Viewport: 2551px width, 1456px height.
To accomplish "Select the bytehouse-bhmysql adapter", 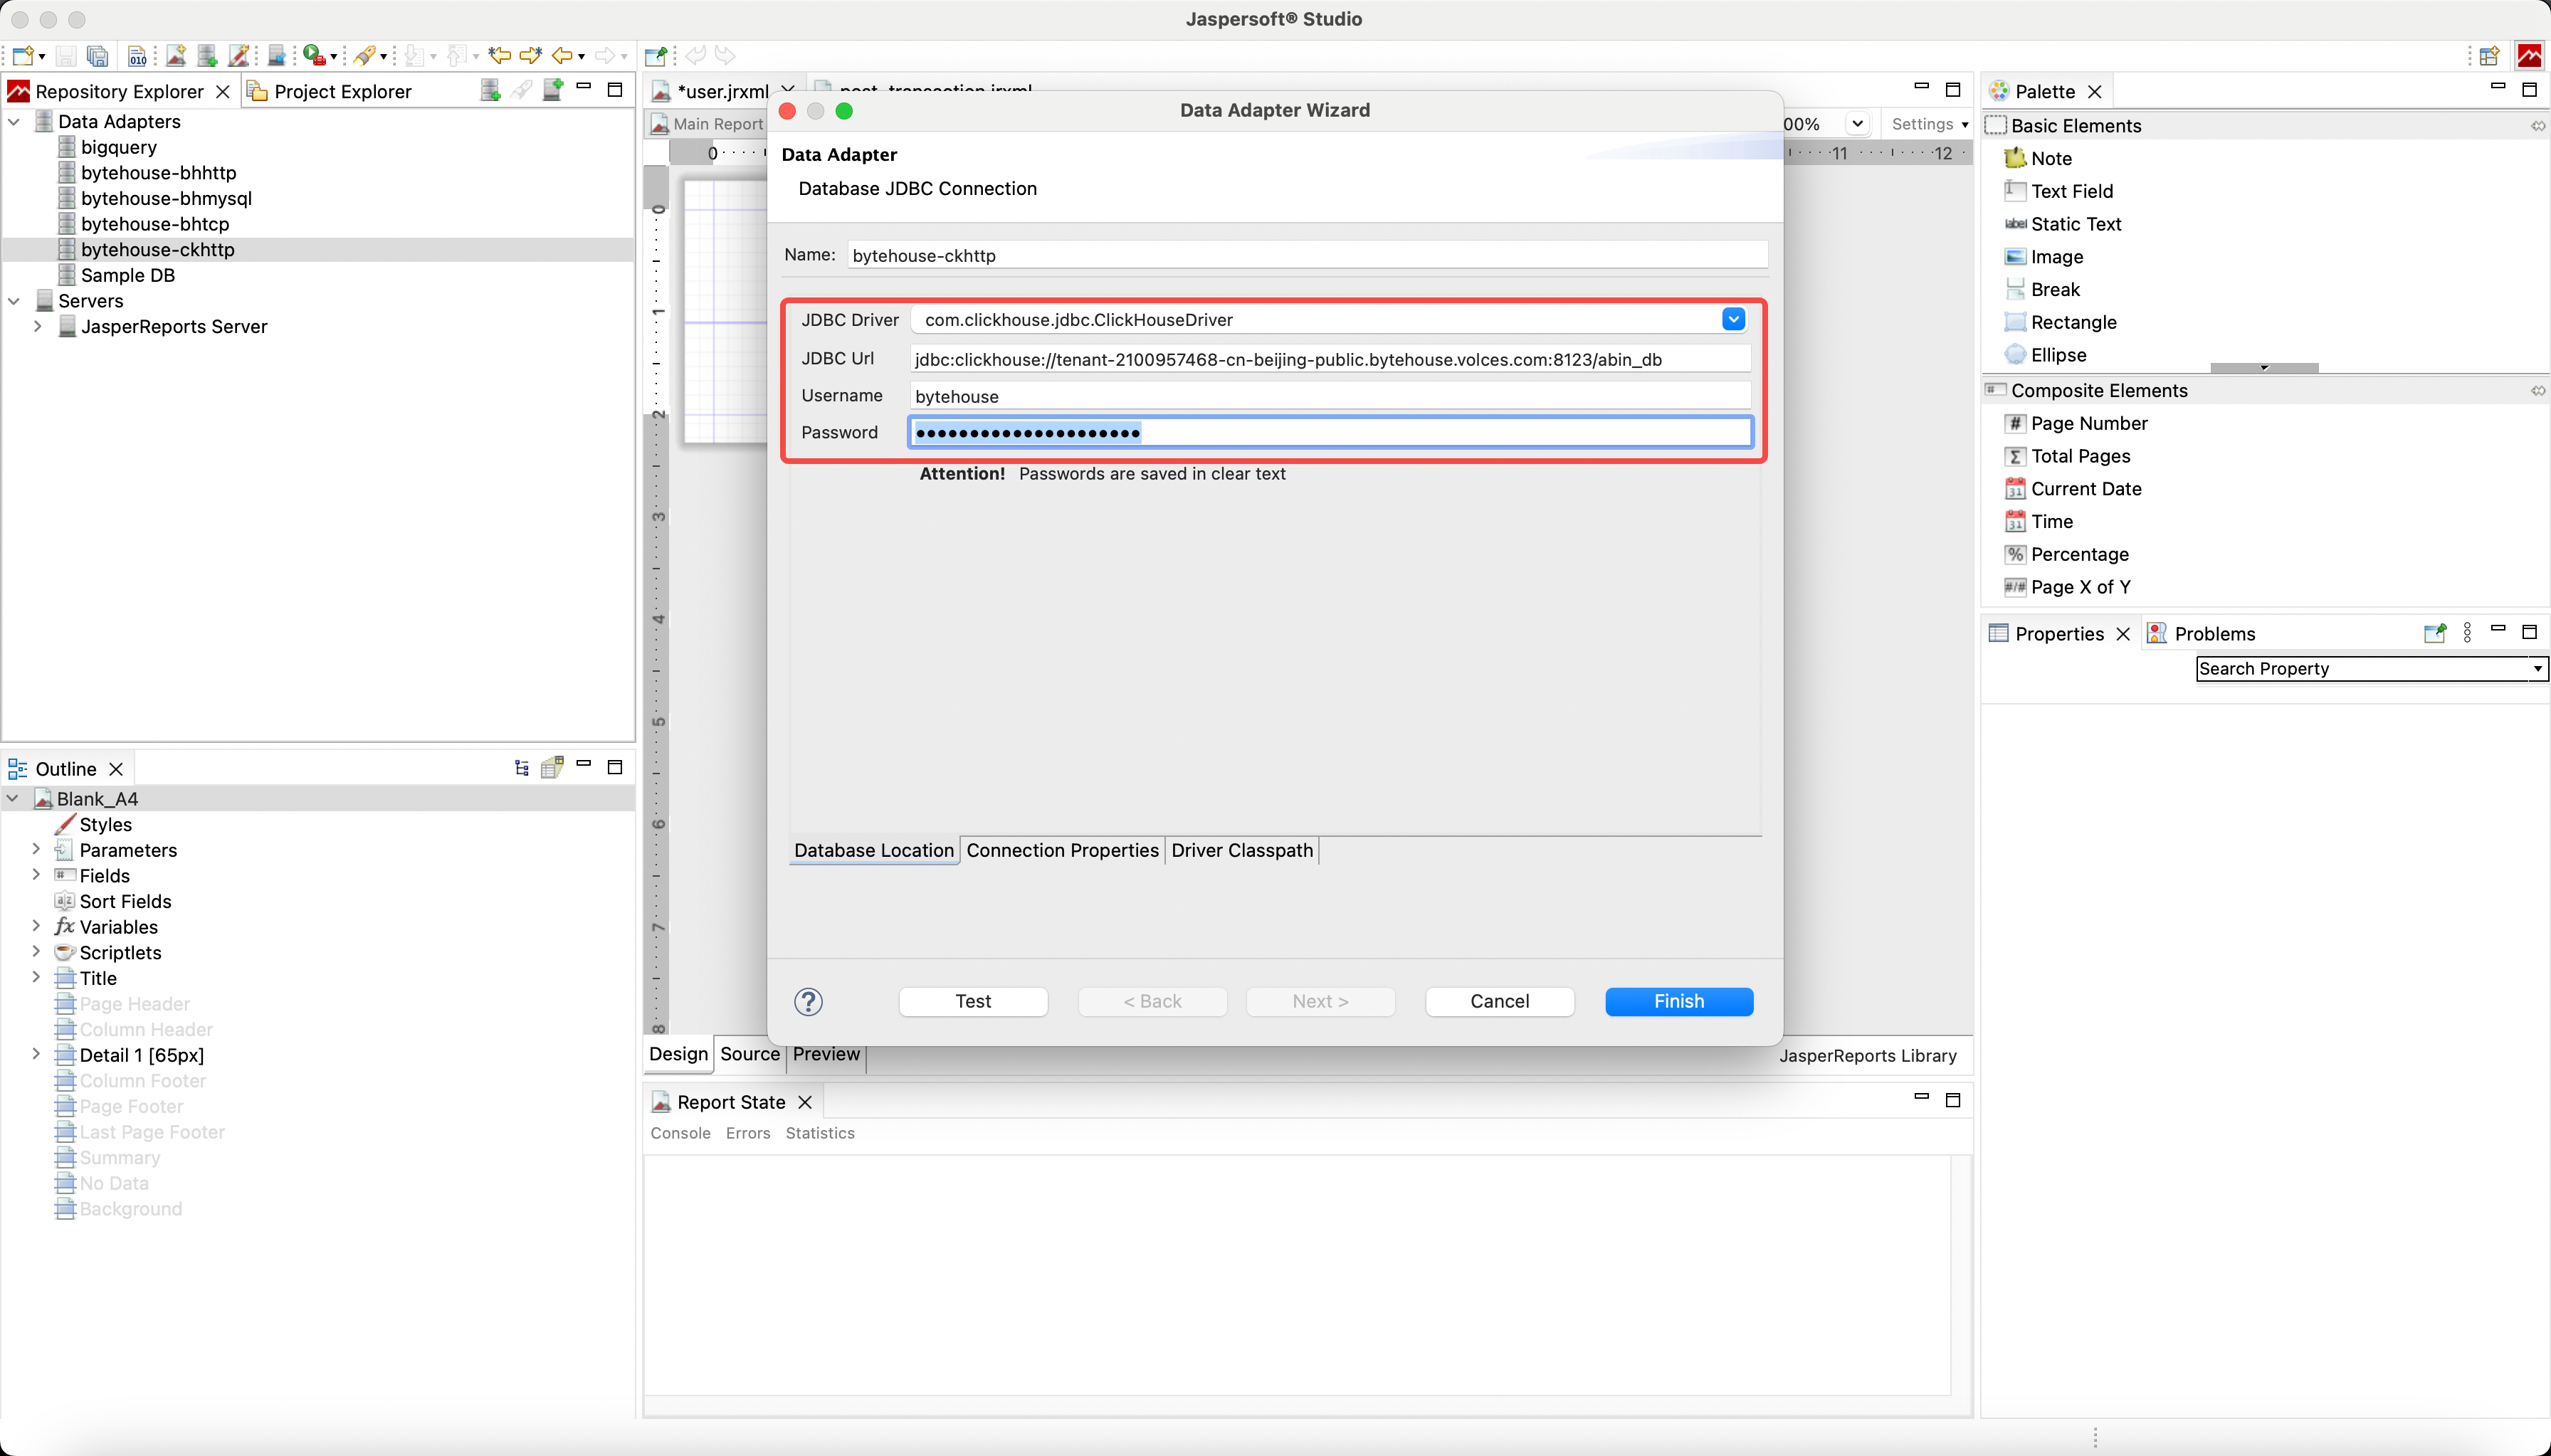I will pyautogui.click(x=166, y=198).
